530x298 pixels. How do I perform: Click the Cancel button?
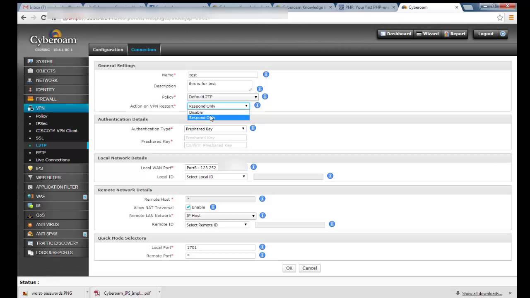pyautogui.click(x=310, y=268)
